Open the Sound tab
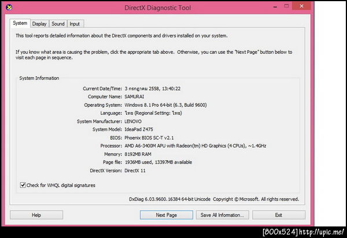 tap(58, 24)
